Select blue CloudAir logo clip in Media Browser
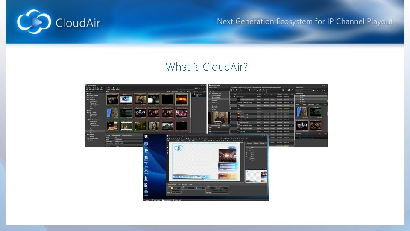Image resolution: width=410 pixels, height=231 pixels. point(126,100)
